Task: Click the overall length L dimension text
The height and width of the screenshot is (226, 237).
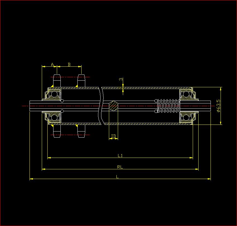Action: pyautogui.click(x=118, y=177)
